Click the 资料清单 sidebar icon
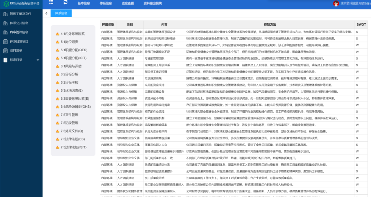The image size is (371, 197). (x=5, y=51)
